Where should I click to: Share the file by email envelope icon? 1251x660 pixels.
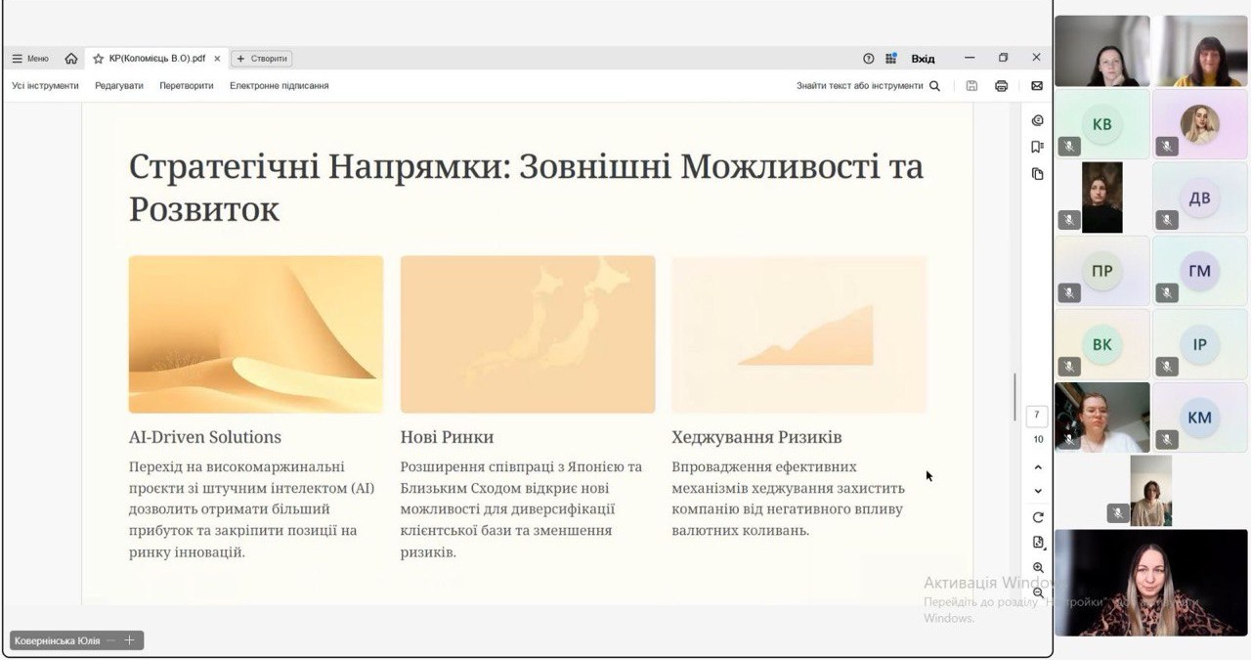[x=1037, y=86]
